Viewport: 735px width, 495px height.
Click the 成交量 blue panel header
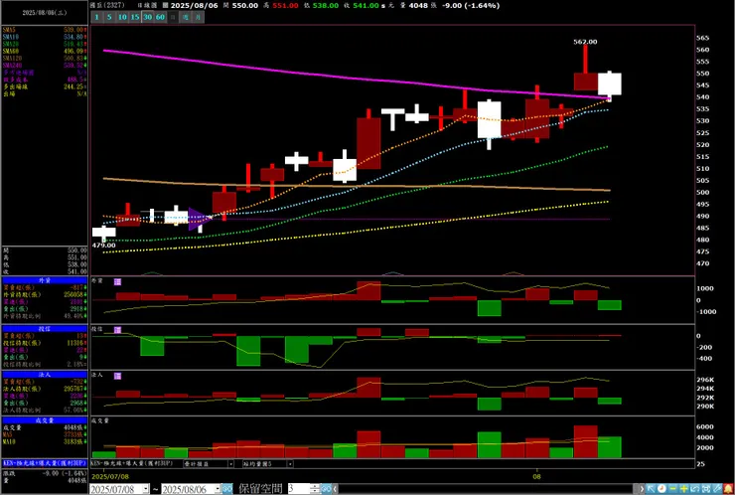(45, 420)
